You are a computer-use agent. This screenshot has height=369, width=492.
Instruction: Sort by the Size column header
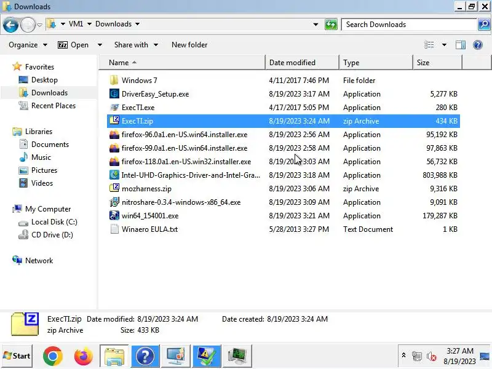pos(437,63)
